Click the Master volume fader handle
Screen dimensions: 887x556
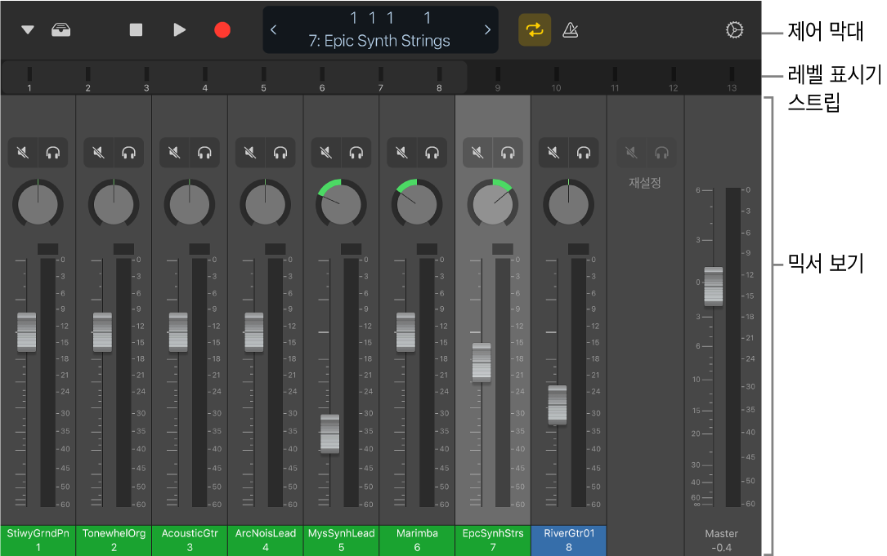[x=714, y=287]
